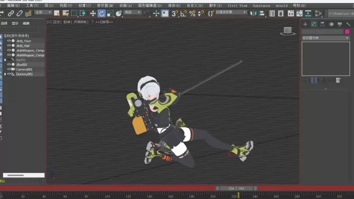The height and width of the screenshot is (199, 354).
Task: Switch to the Display panel icon
Action: [x=340, y=24]
